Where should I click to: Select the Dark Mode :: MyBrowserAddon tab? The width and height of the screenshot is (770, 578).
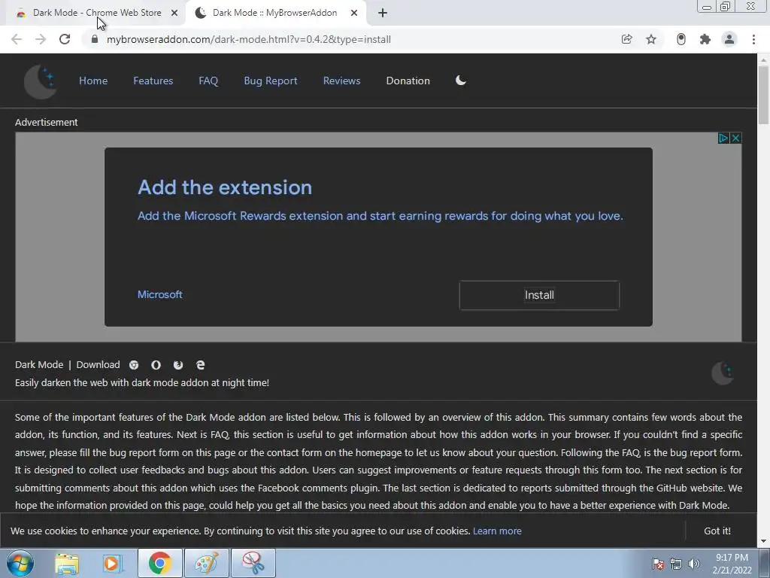(276, 14)
